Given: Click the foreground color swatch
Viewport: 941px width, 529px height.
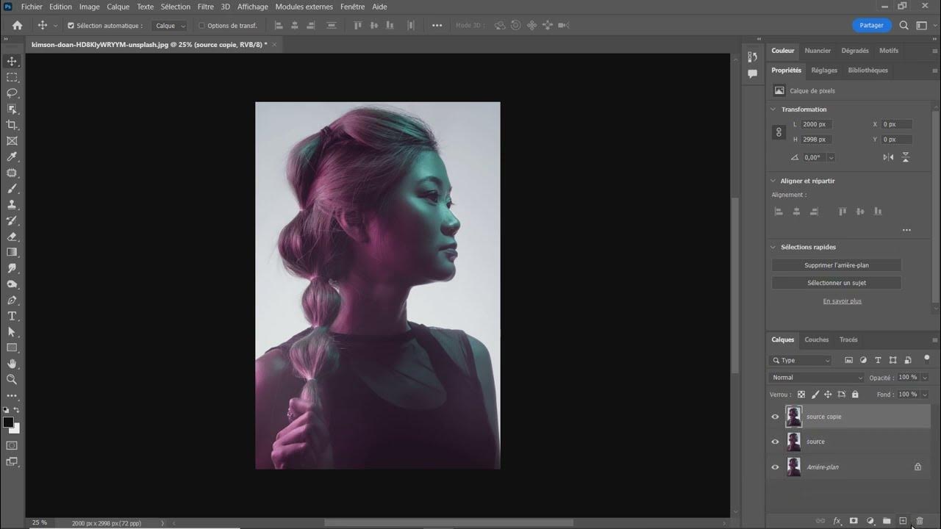Looking at the screenshot, I should click(8, 422).
